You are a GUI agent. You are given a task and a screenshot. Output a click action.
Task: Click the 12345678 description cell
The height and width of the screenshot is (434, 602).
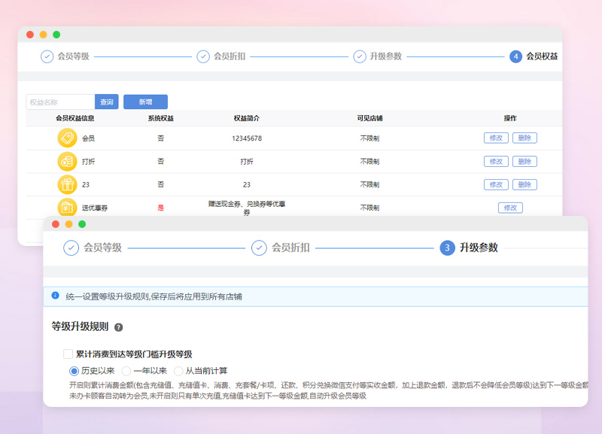[247, 138]
